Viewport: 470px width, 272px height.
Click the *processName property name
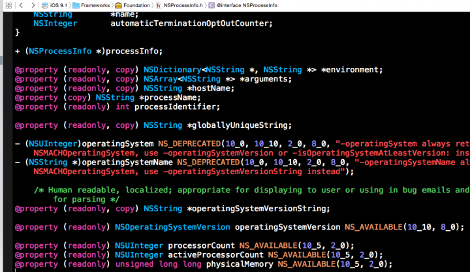point(168,98)
